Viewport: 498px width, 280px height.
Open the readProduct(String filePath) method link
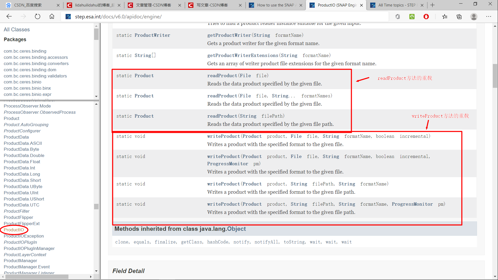point(222,116)
